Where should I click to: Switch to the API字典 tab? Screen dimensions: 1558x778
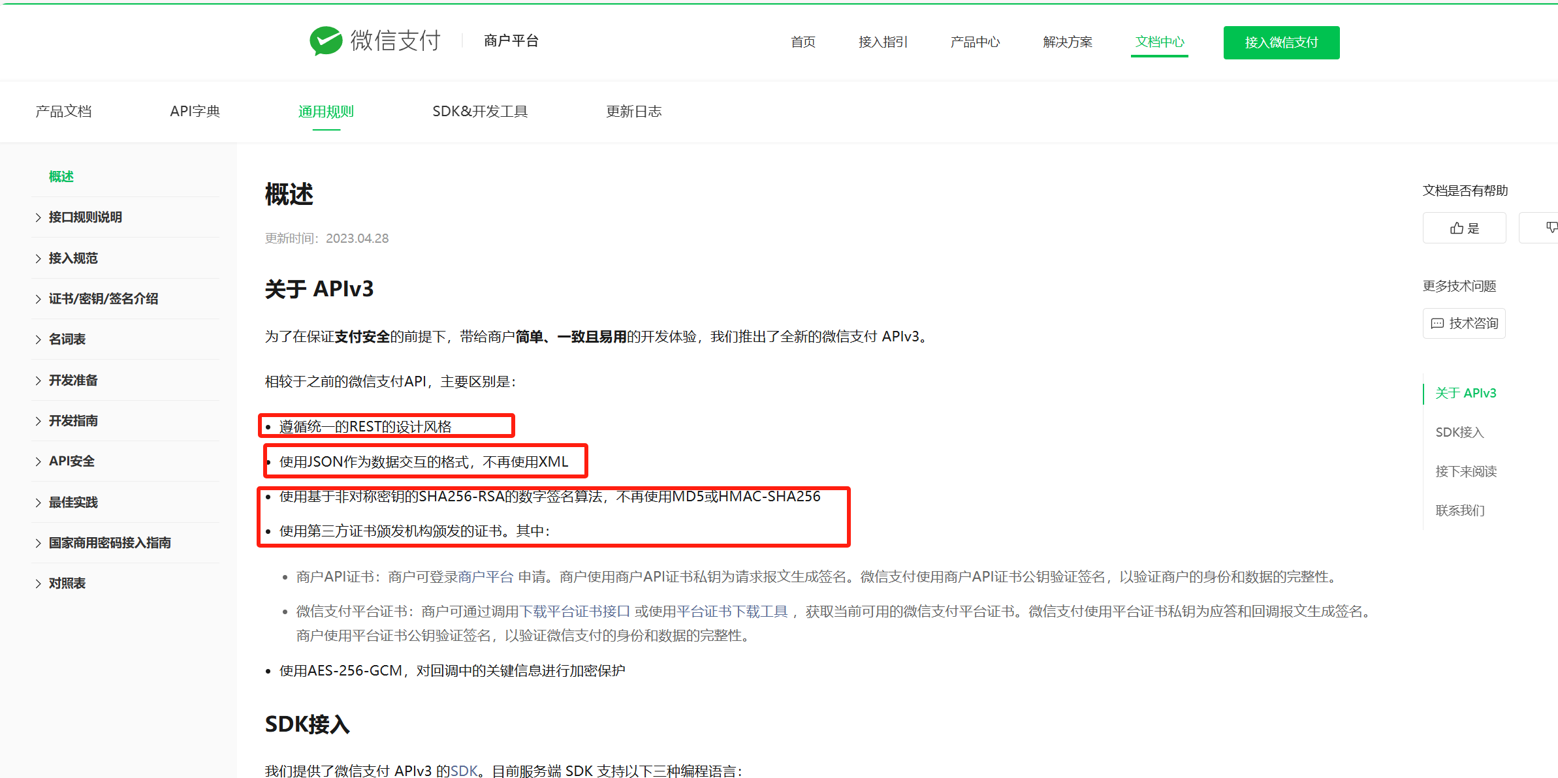(x=195, y=112)
